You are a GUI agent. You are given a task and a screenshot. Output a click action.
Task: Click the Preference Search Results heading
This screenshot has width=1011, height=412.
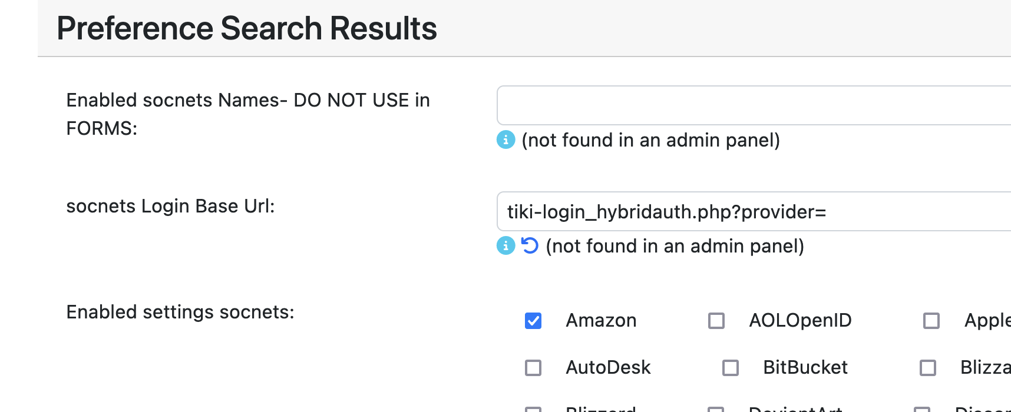pyautogui.click(x=247, y=28)
